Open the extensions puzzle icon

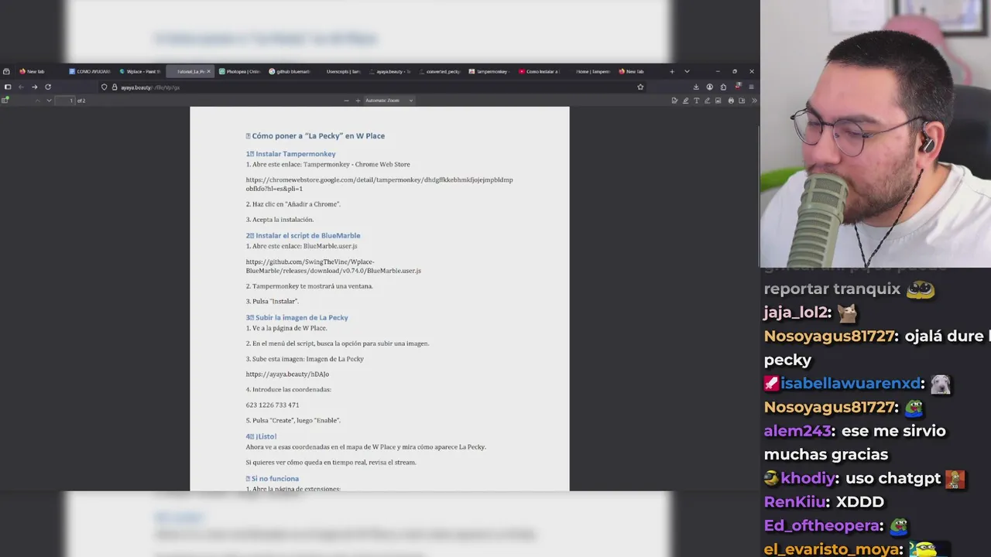723,87
